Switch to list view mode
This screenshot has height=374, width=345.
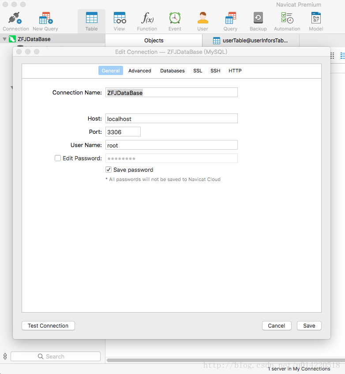[343, 56]
